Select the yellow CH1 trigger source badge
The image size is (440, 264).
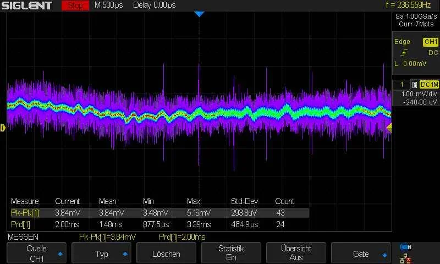point(430,42)
